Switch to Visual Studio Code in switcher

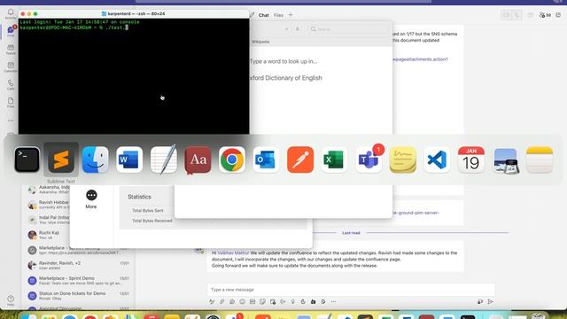(x=437, y=159)
